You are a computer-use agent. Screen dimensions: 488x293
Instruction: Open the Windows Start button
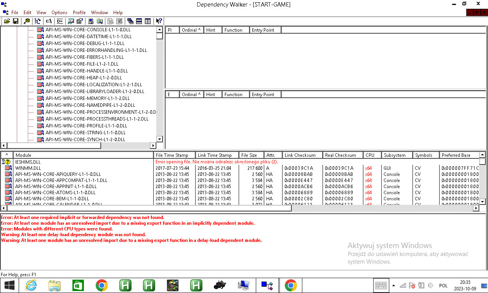point(10,285)
